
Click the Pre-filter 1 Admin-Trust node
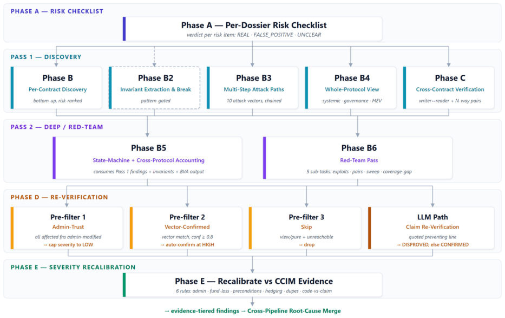click(x=67, y=228)
